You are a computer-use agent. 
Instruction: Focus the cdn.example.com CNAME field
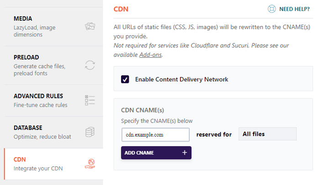click(155, 135)
